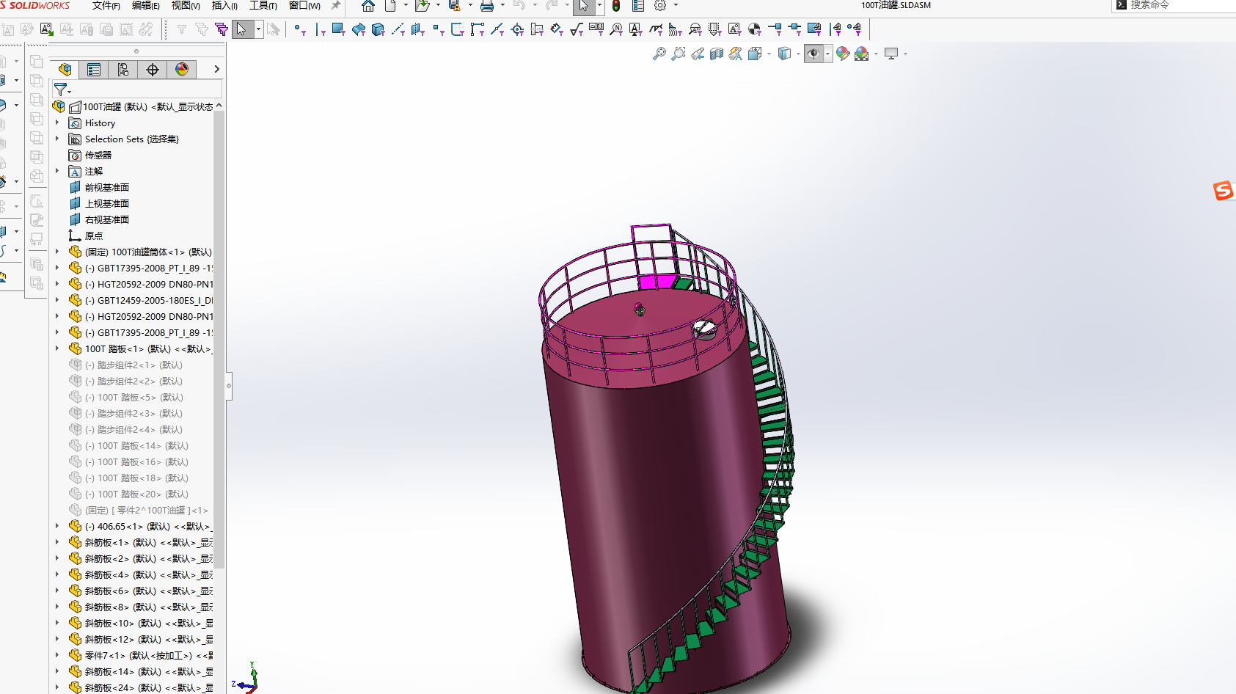The width and height of the screenshot is (1236, 694).
Task: Activate the Select cursor tool
Action: click(241, 29)
